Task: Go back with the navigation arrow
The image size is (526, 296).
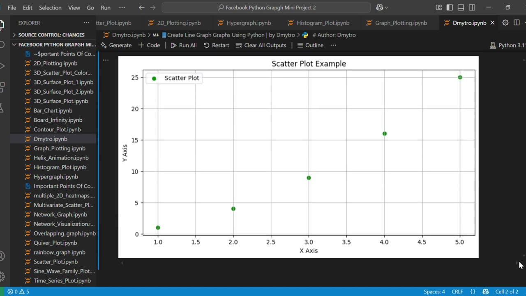Action: pos(141,7)
